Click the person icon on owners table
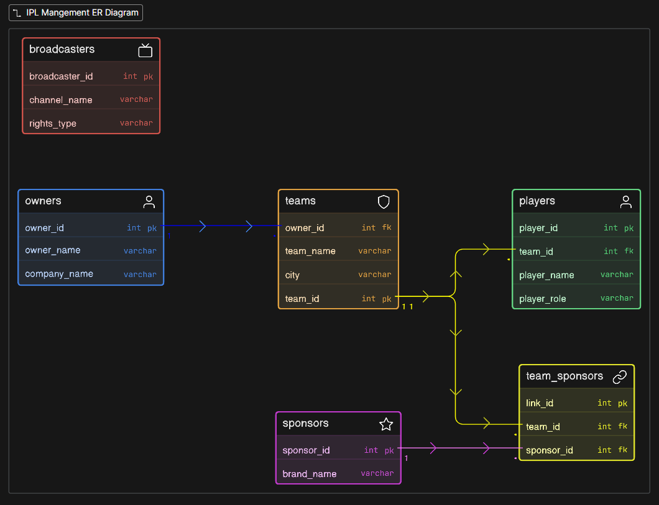This screenshot has width=659, height=505. point(149,201)
